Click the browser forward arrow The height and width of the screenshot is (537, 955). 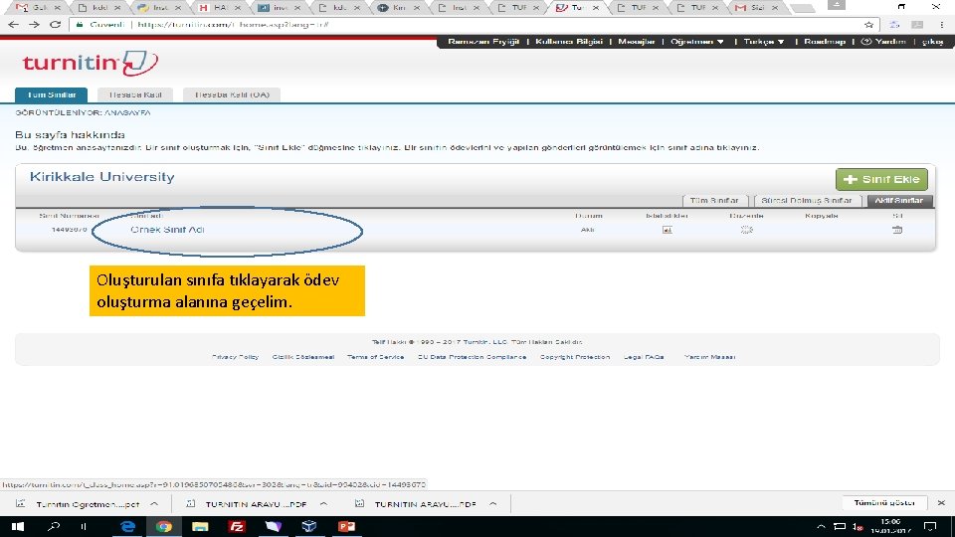[x=34, y=24]
